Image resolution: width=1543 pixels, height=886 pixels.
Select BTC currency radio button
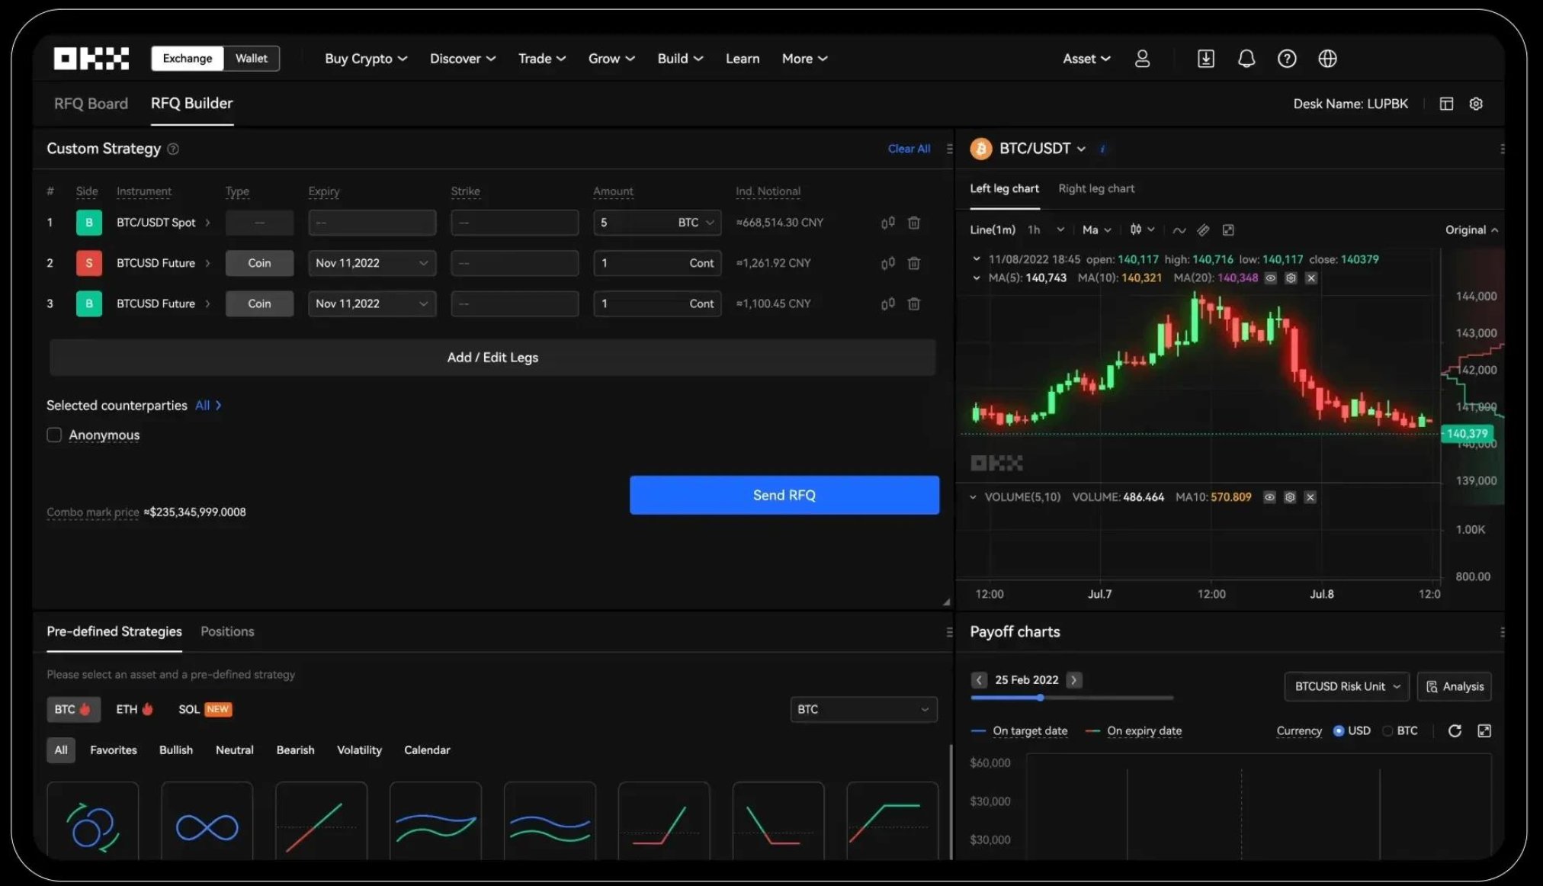(x=1387, y=730)
